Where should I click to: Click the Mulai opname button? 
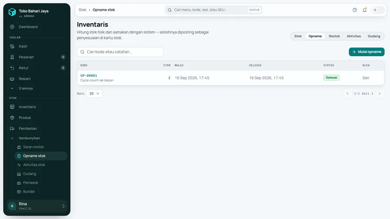pyautogui.click(x=367, y=52)
